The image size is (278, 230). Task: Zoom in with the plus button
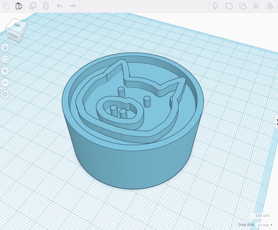[5, 71]
